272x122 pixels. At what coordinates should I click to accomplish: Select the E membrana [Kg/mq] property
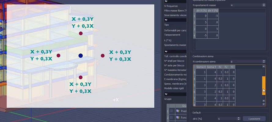(x=175, y=79)
